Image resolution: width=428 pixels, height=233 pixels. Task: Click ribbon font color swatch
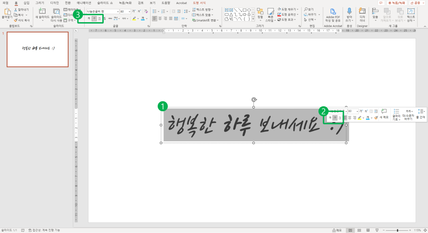coord(143,19)
